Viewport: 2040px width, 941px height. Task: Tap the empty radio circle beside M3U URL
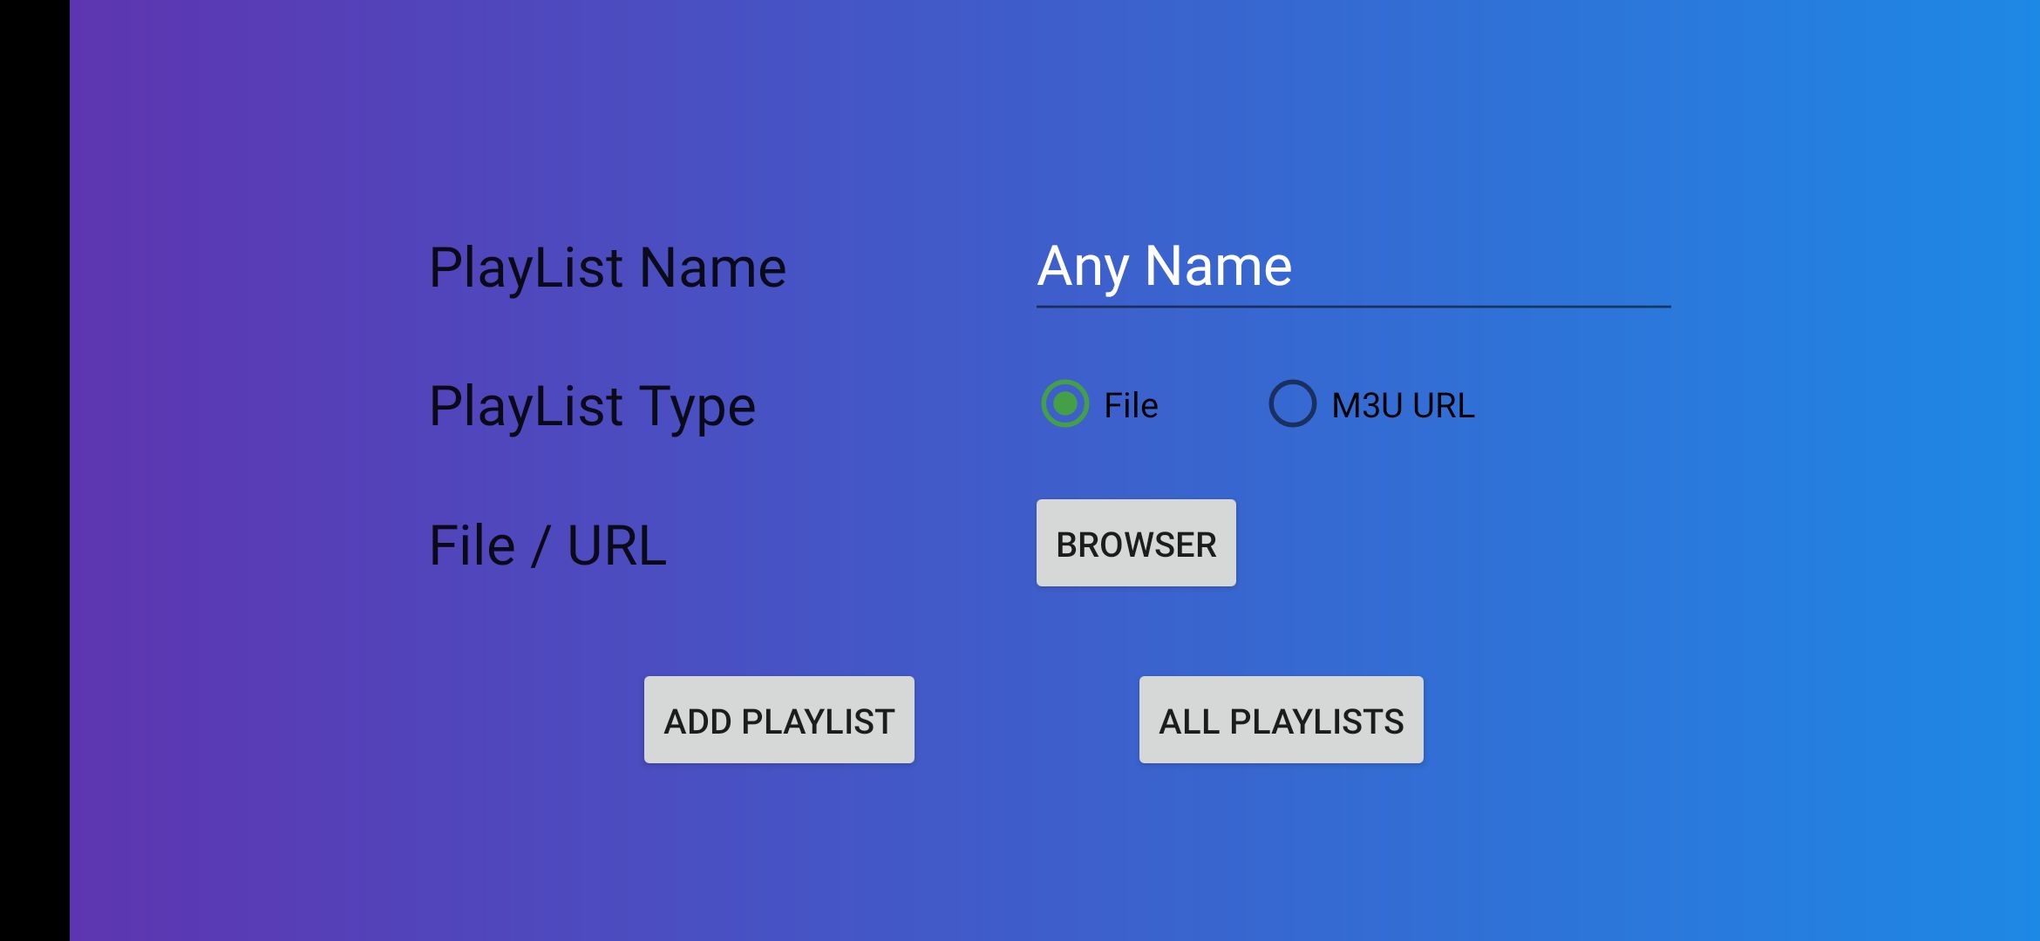(x=1292, y=404)
